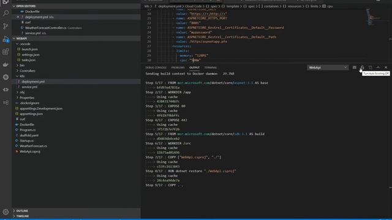Place cursor on memory "128Mi" line

coord(194,56)
